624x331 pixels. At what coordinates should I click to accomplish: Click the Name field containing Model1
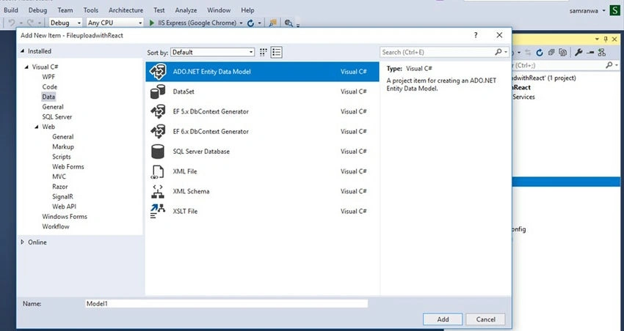tap(226, 304)
